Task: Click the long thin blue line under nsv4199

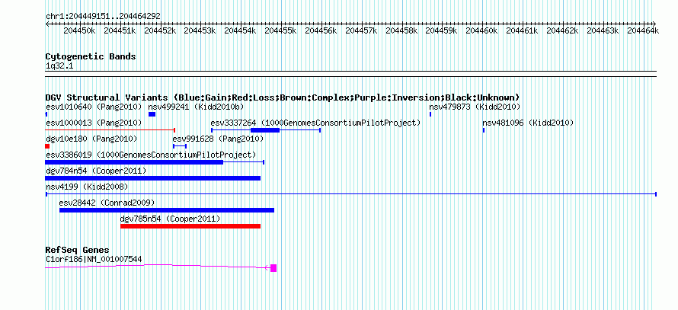Action: pos(351,194)
